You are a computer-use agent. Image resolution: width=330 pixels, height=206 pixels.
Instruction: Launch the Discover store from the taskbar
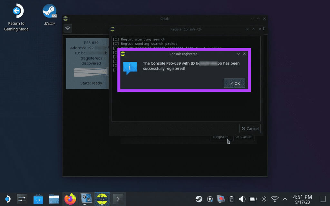pyautogui.click(x=38, y=199)
